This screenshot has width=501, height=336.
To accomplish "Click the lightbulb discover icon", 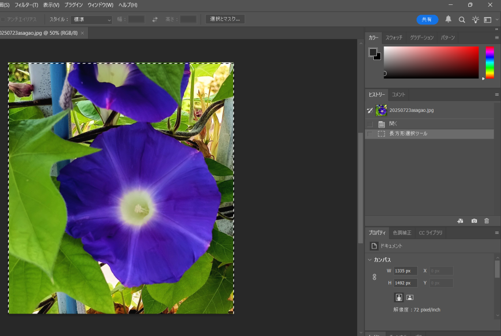I will point(475,20).
